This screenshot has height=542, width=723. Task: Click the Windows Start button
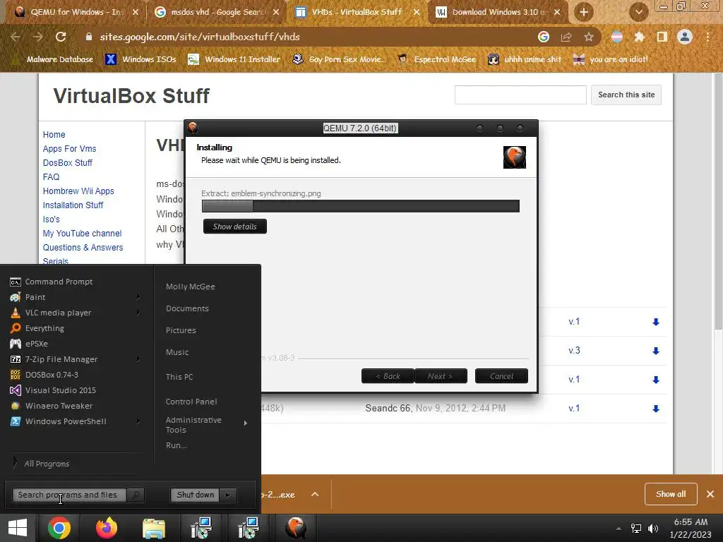18,528
